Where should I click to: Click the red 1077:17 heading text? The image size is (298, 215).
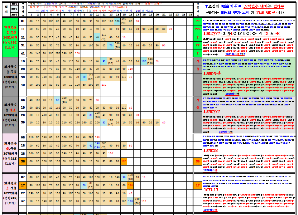(211, 190)
